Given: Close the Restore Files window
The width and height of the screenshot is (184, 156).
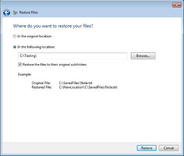Looking at the screenshot, I should pyautogui.click(x=177, y=5).
